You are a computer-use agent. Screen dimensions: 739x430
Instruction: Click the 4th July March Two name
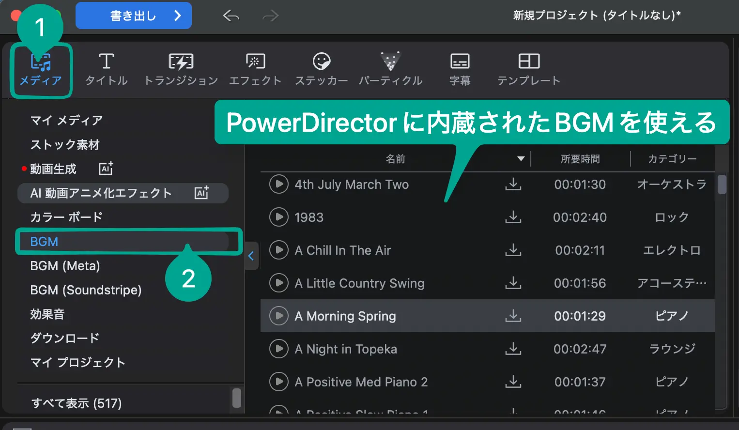pyautogui.click(x=352, y=184)
